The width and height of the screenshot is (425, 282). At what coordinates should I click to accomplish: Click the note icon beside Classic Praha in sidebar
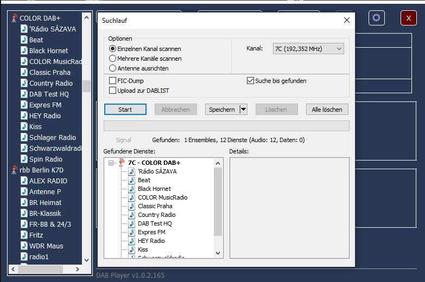(x=24, y=72)
